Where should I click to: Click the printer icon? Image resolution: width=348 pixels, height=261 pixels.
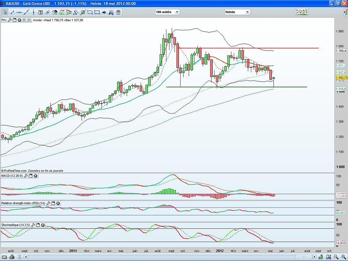click(12, 257)
